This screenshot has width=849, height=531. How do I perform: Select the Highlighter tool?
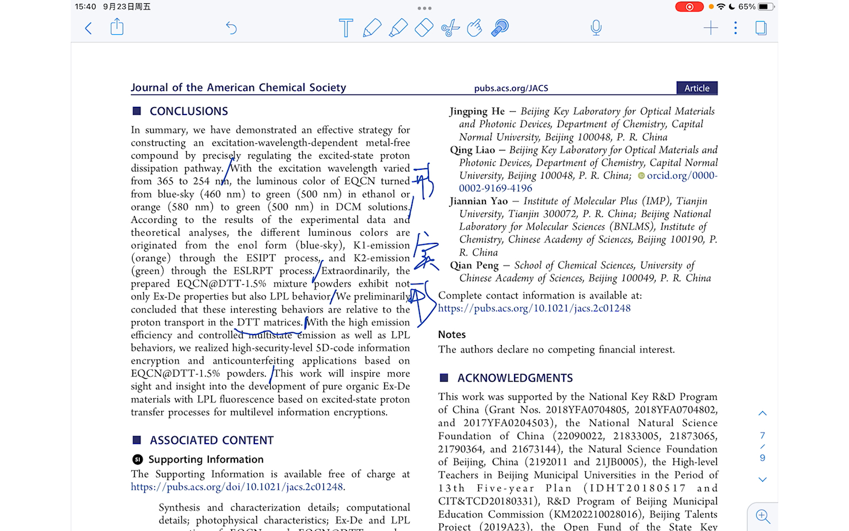click(398, 28)
